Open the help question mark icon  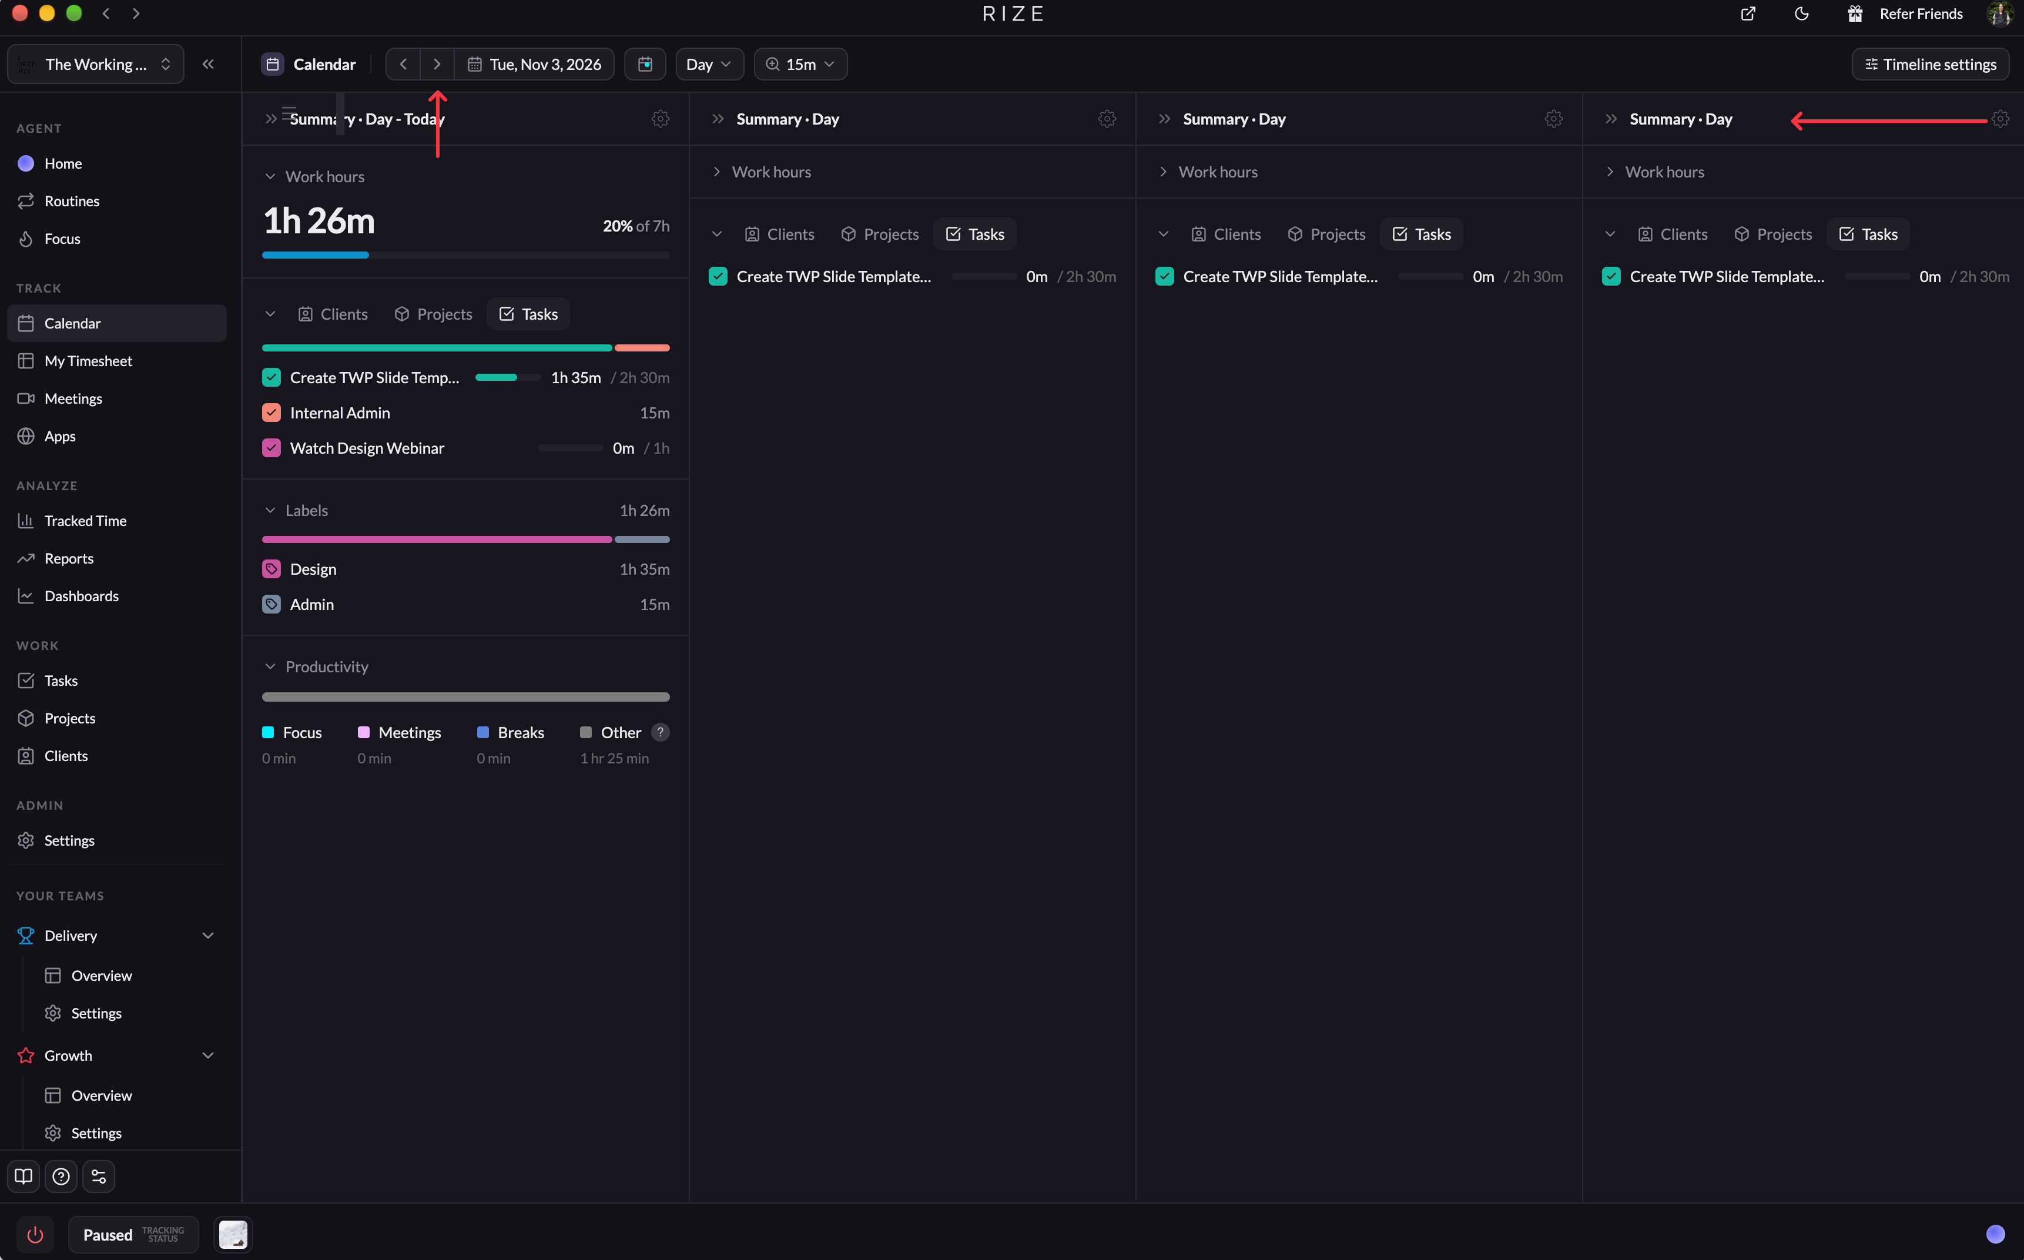coord(61,1177)
